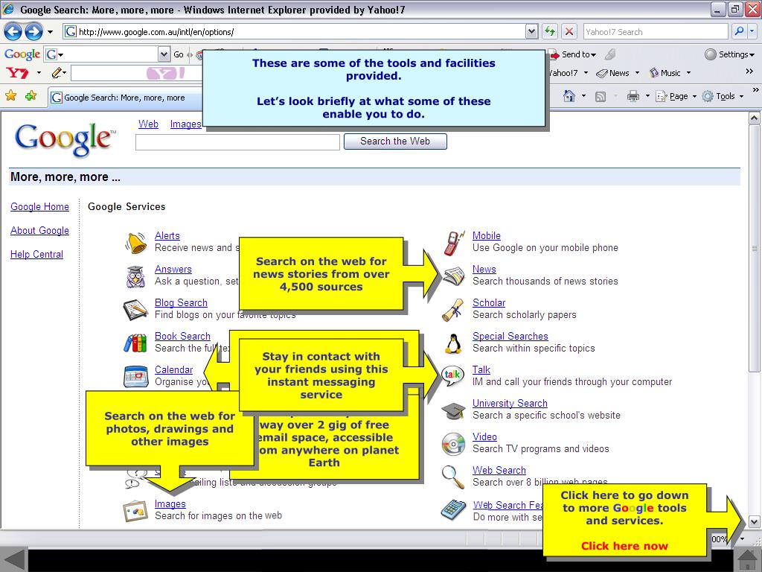Click the Yahoo!7 search magnifier icon
Screen dimensions: 762x572
tap(739, 31)
